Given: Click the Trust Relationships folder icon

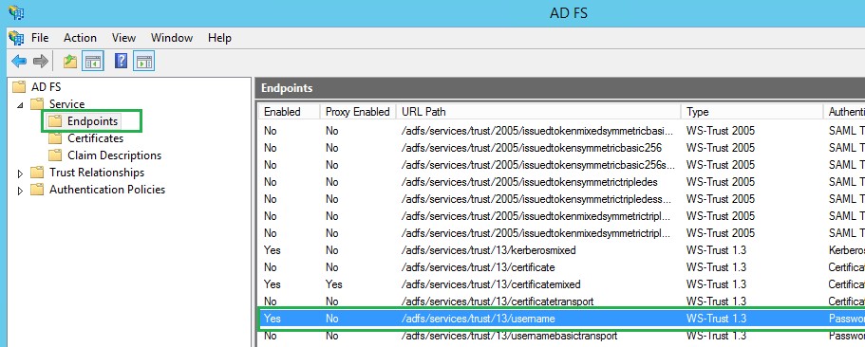Looking at the screenshot, I should click(37, 173).
